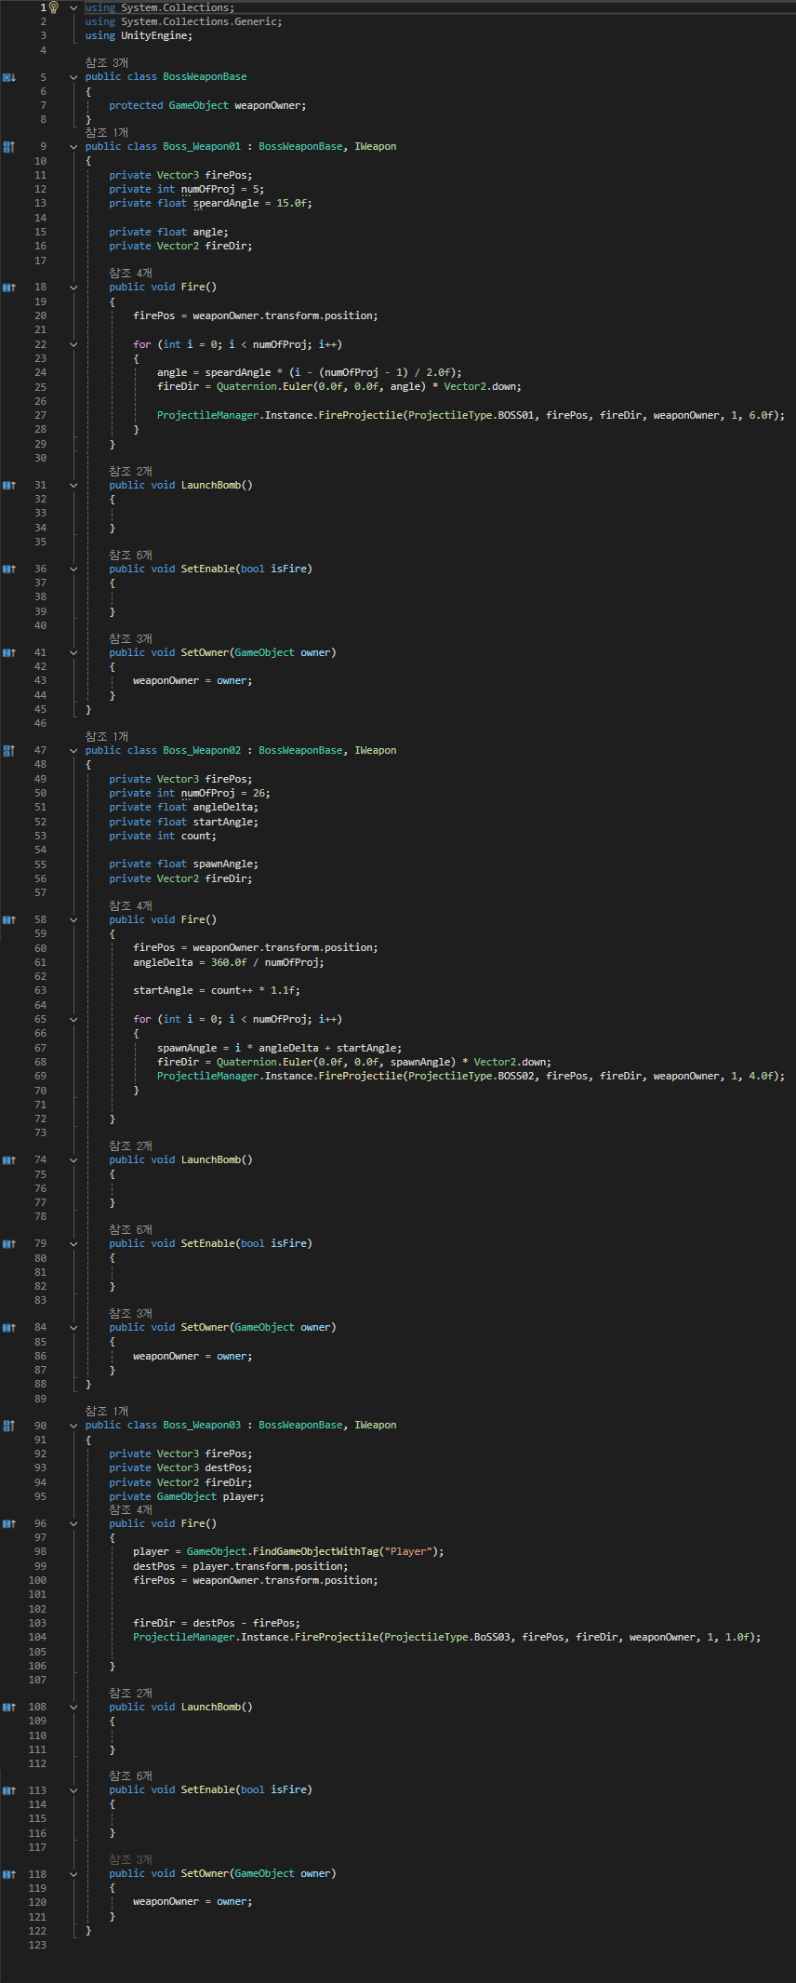796x1983 pixels.
Task: Click interface margin glyph on line 79 SetEnable
Action: tap(9, 1244)
